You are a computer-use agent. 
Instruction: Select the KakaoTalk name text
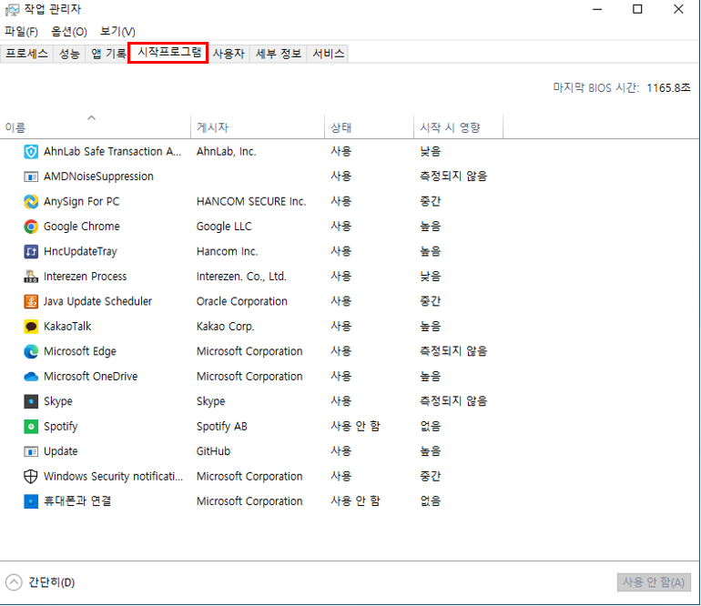[x=67, y=327]
